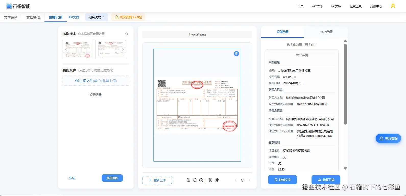
Task: Switch to the 文档提取 tab
Action: [33, 17]
